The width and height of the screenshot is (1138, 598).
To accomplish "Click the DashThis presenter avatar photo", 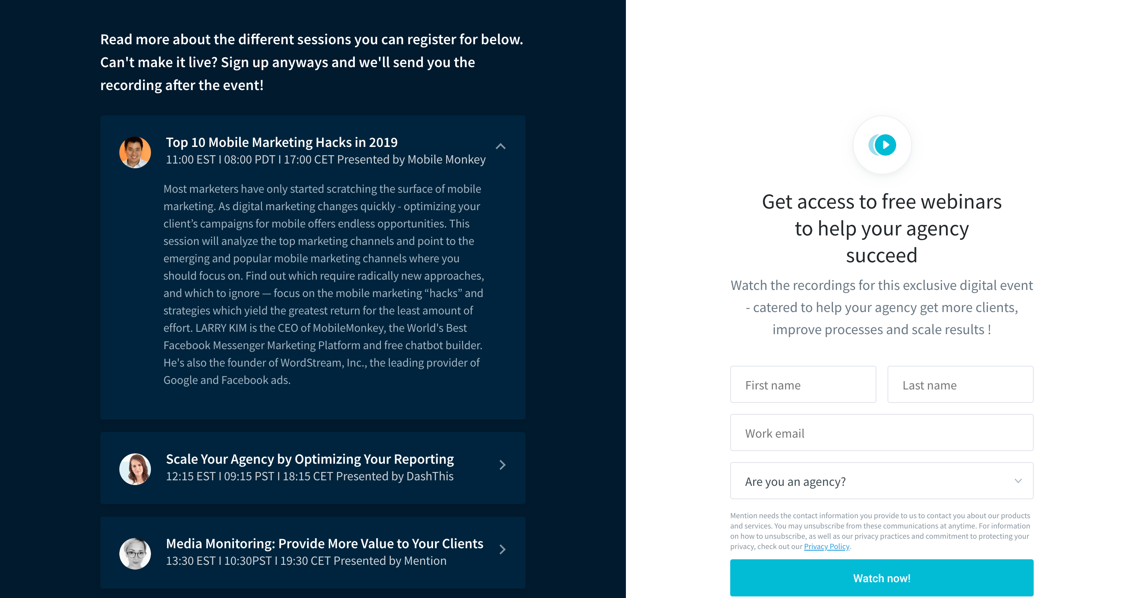I will (x=135, y=468).
